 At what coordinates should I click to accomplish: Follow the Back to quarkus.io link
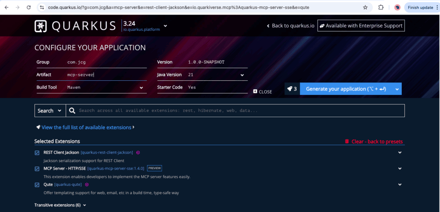[290, 26]
